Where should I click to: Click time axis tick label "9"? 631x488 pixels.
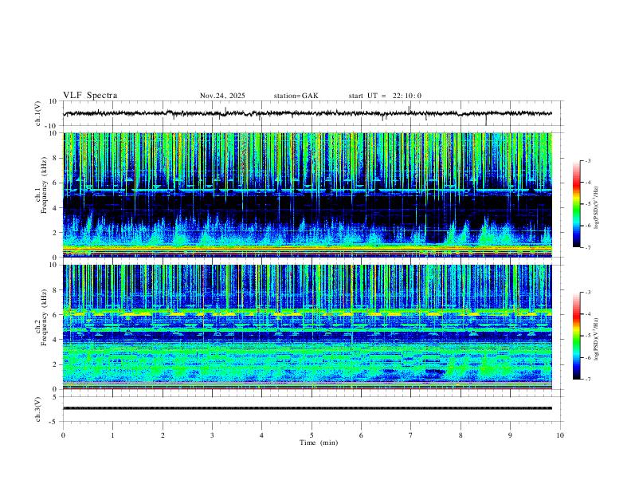[x=510, y=435]
